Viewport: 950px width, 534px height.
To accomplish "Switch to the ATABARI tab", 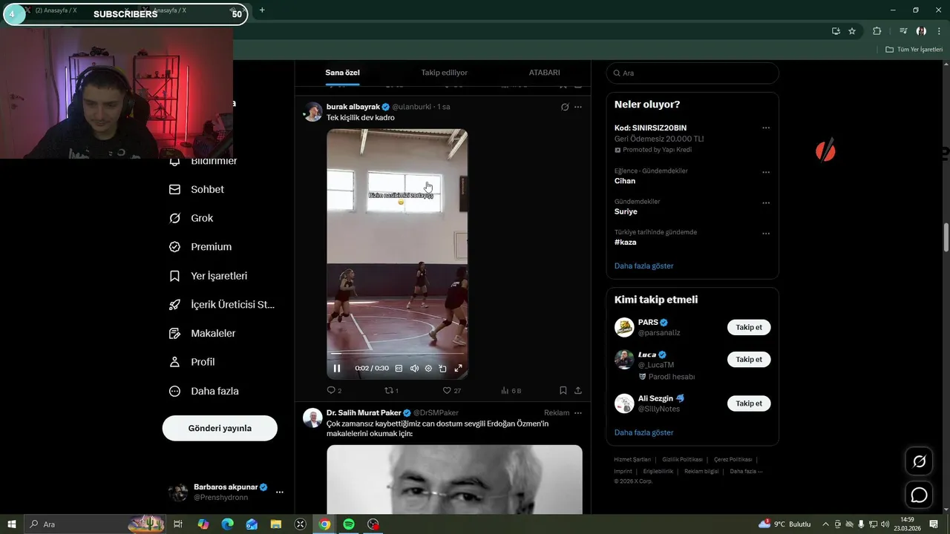I will [544, 73].
